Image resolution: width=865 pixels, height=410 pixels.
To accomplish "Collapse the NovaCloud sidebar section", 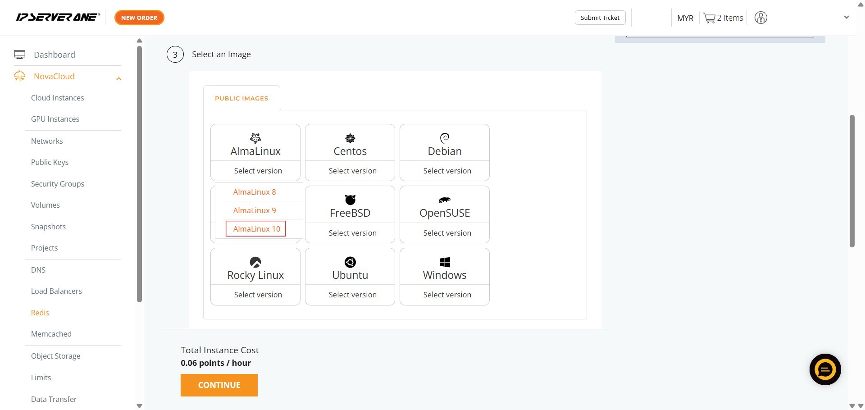I will pyautogui.click(x=118, y=78).
